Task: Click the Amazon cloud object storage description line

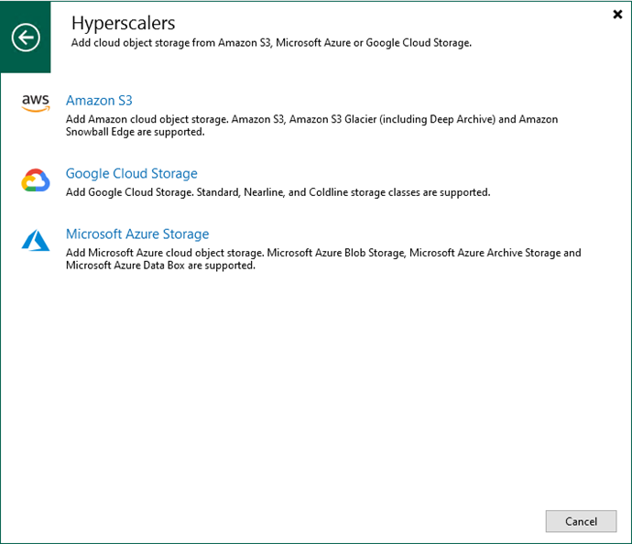Action: [x=311, y=119]
